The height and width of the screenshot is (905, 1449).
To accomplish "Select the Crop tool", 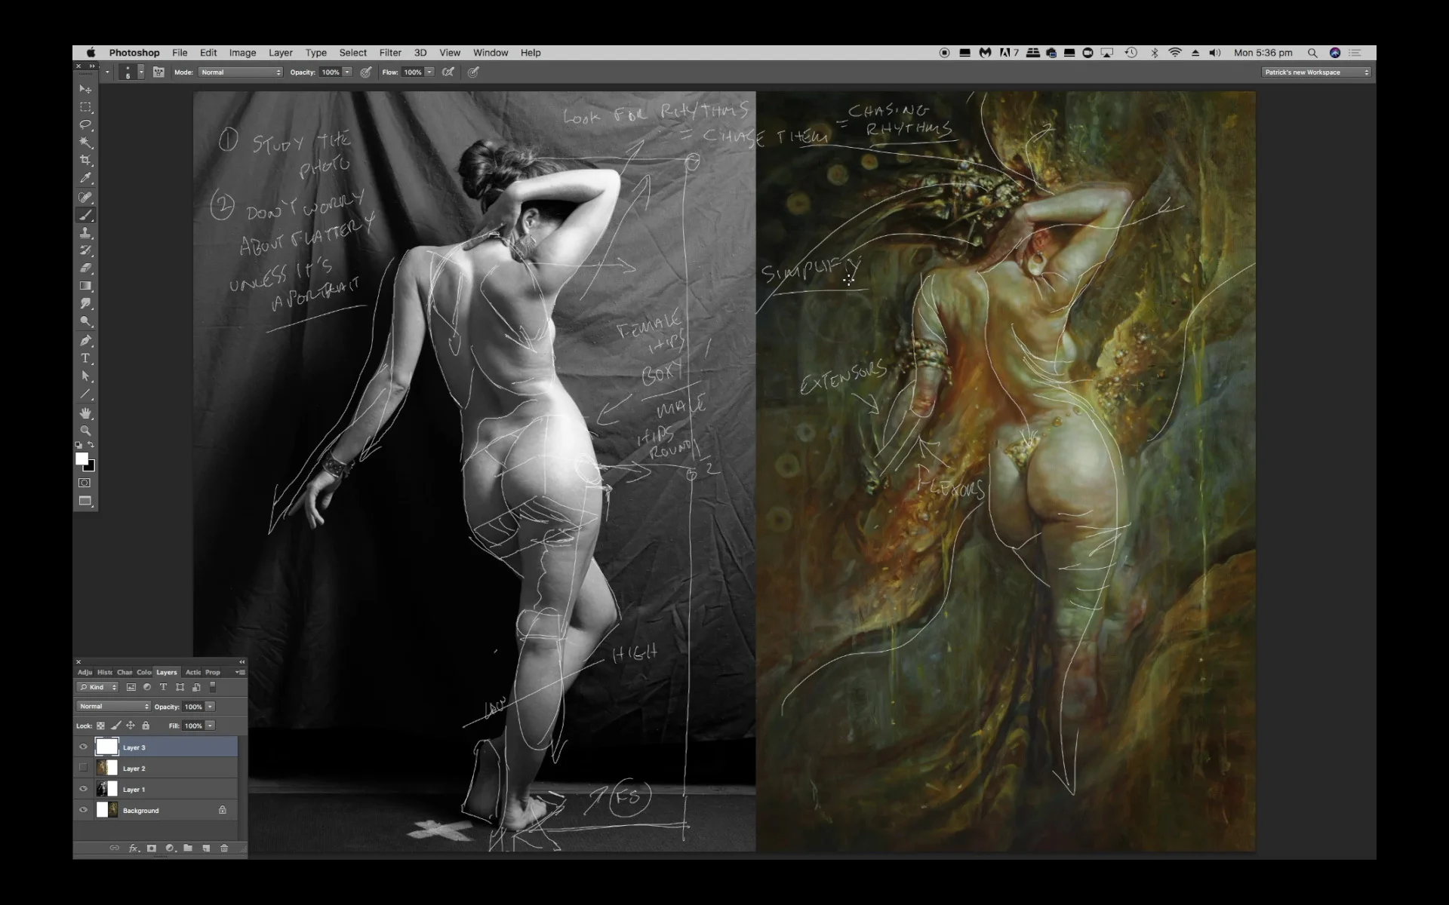I will 85,161.
